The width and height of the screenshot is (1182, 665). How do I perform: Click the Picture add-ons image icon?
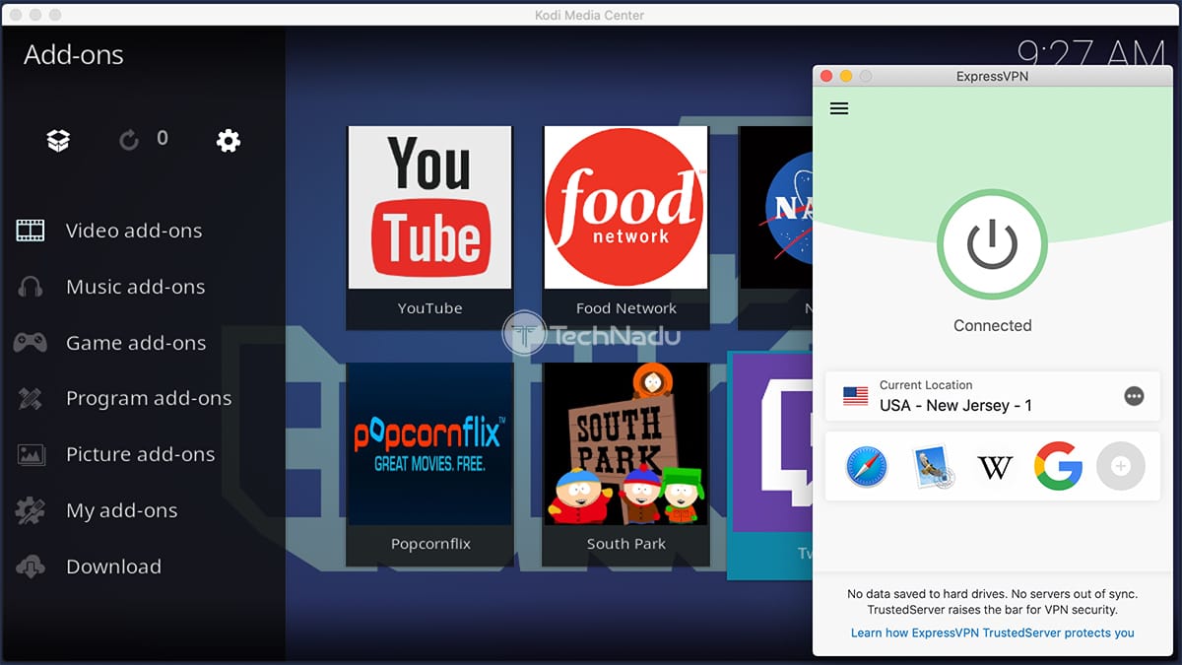31,455
